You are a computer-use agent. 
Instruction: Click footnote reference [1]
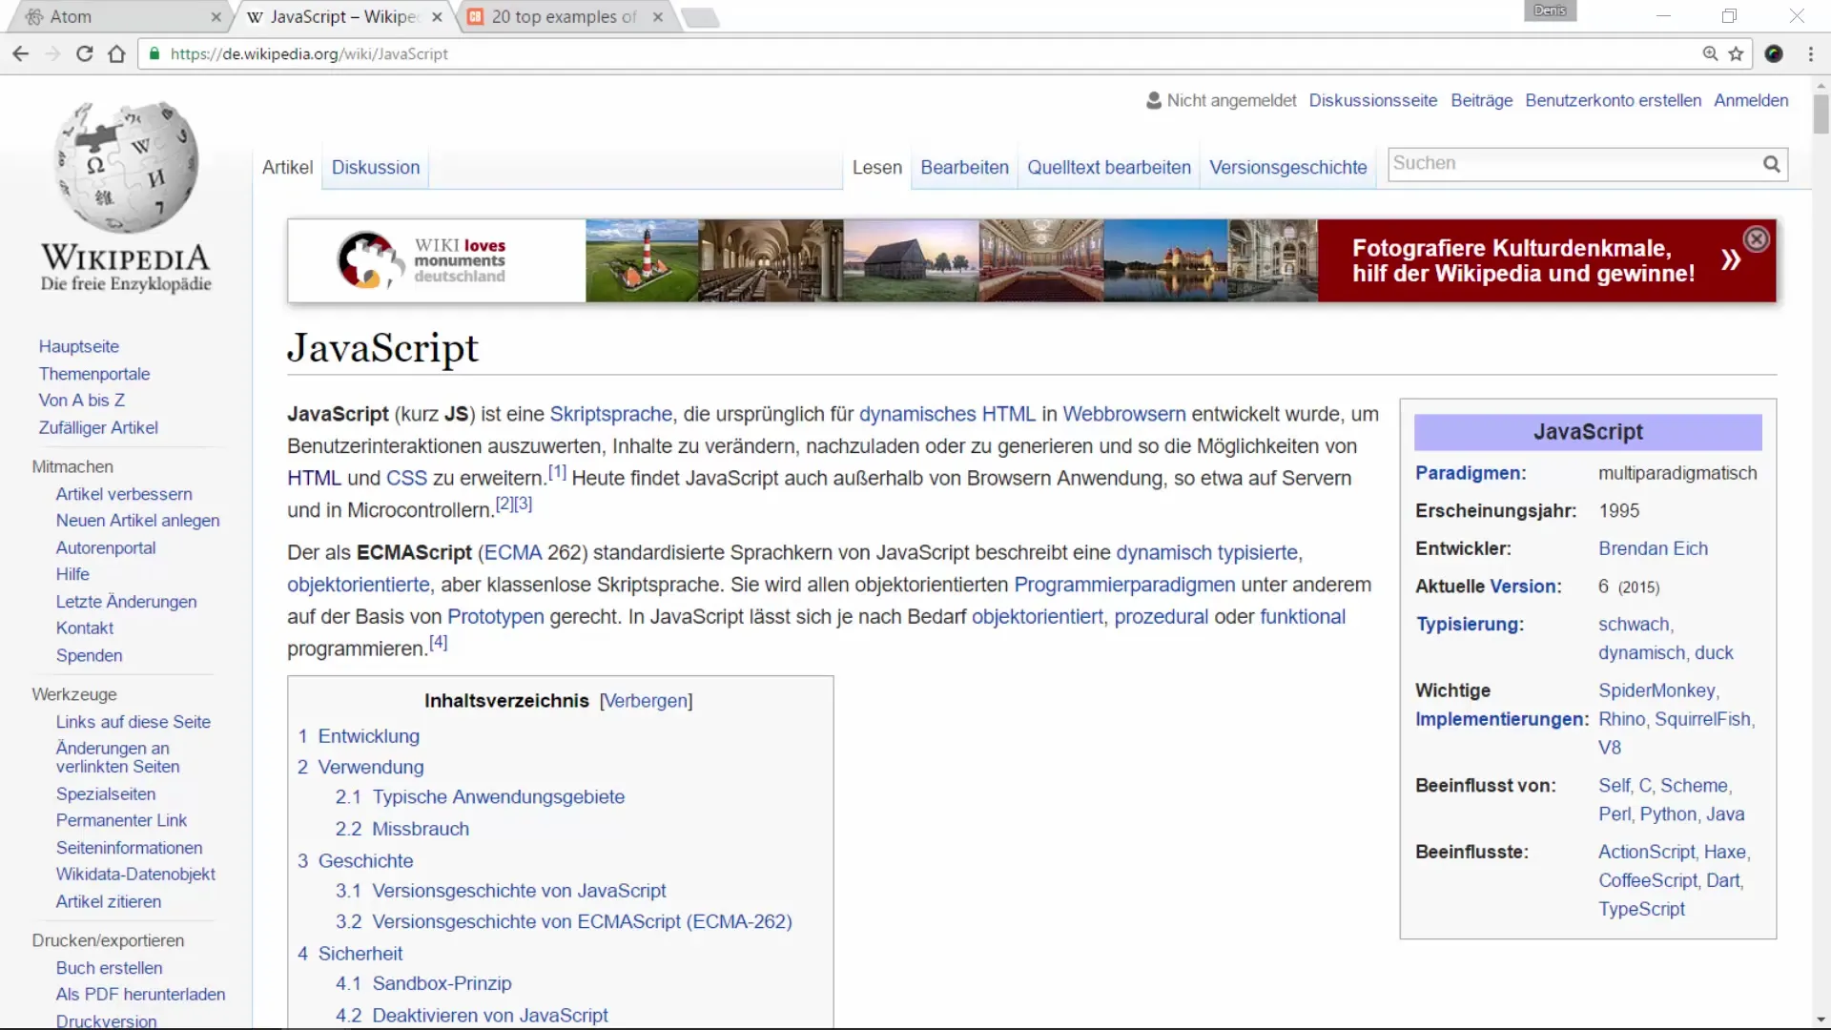coord(557,472)
